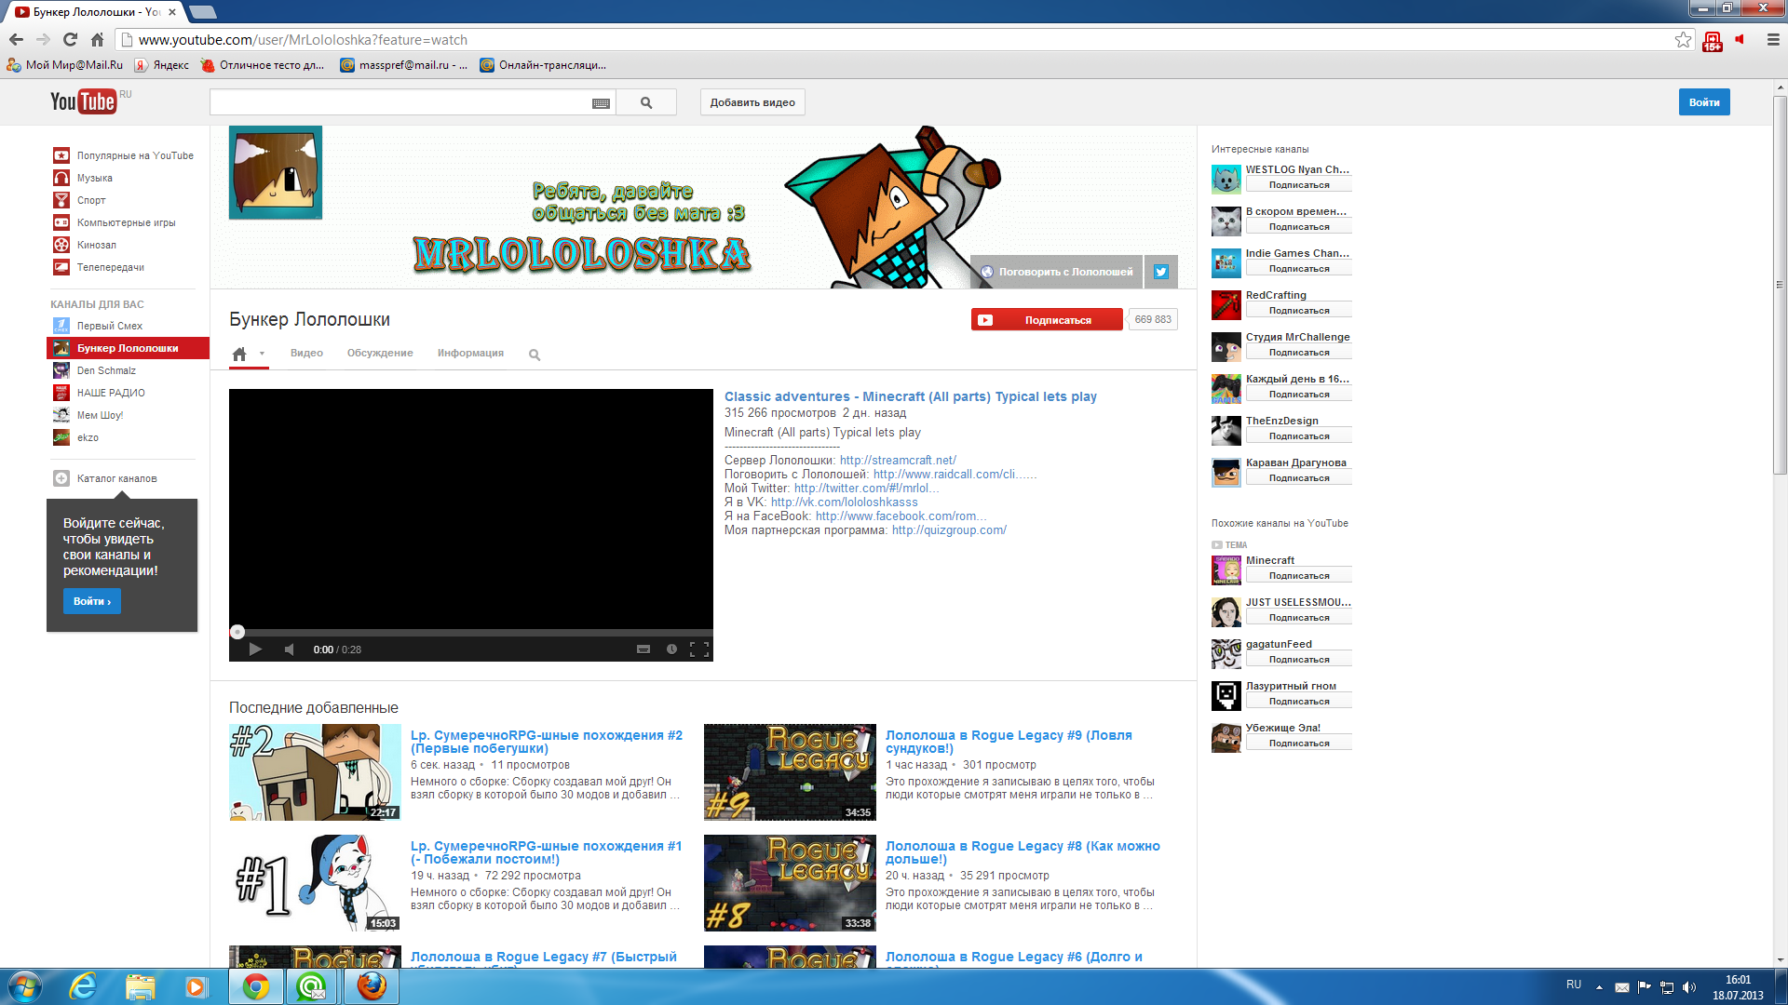The image size is (1788, 1005).
Task: Switch to the Обсуждение tab
Action: [x=380, y=354]
